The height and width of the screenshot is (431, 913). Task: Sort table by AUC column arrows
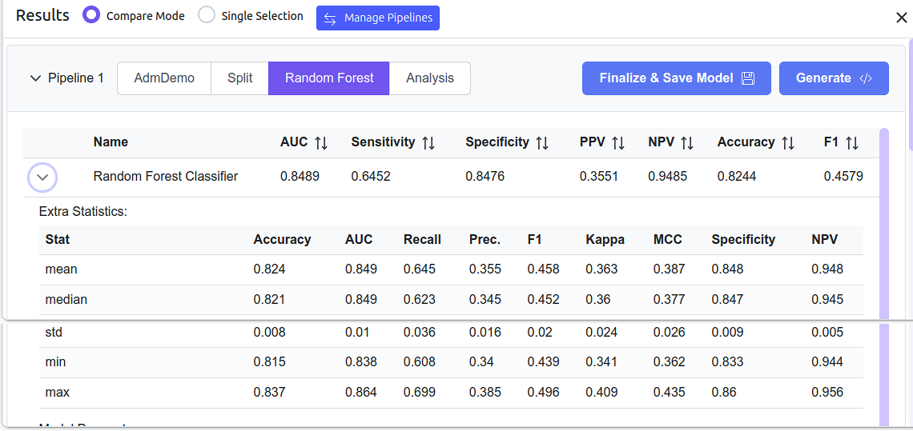click(321, 143)
